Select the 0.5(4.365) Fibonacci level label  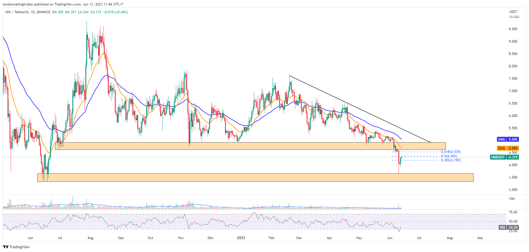449,156
